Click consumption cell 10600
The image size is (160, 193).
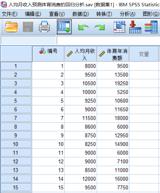click(113, 101)
